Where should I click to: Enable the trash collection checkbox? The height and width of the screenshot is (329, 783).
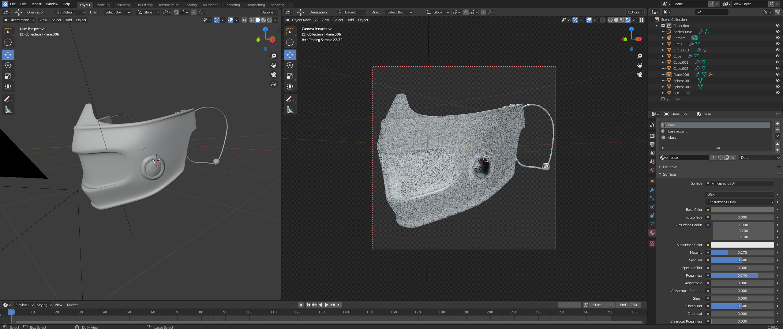coord(663,99)
